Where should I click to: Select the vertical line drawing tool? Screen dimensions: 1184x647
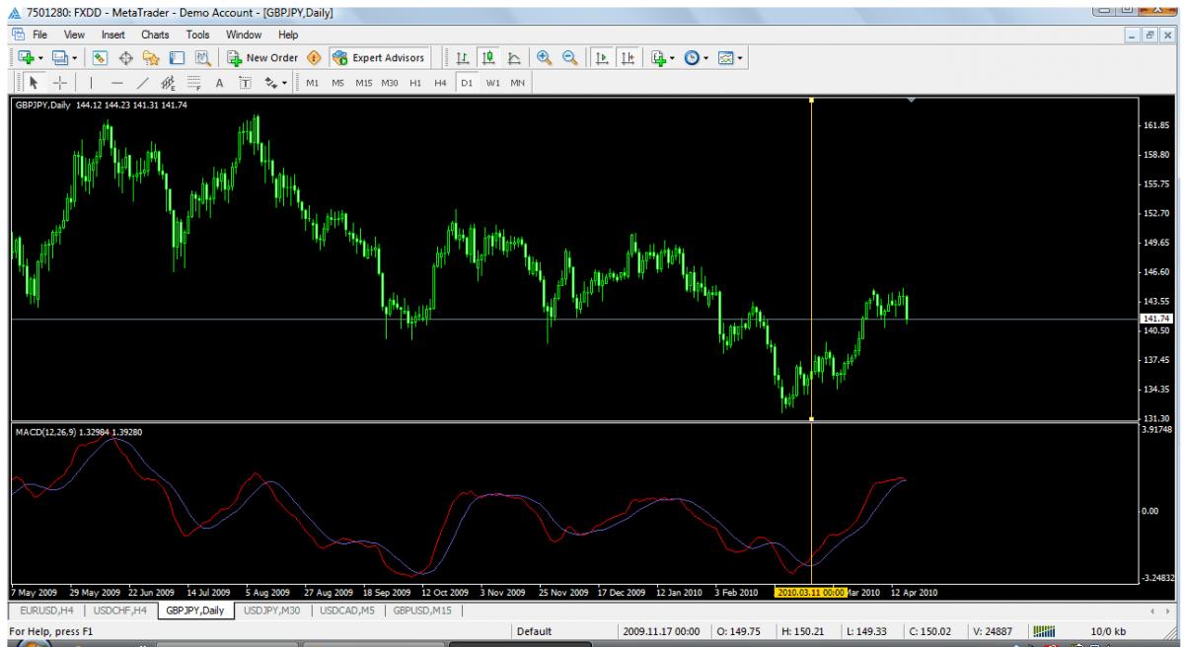[x=91, y=82]
